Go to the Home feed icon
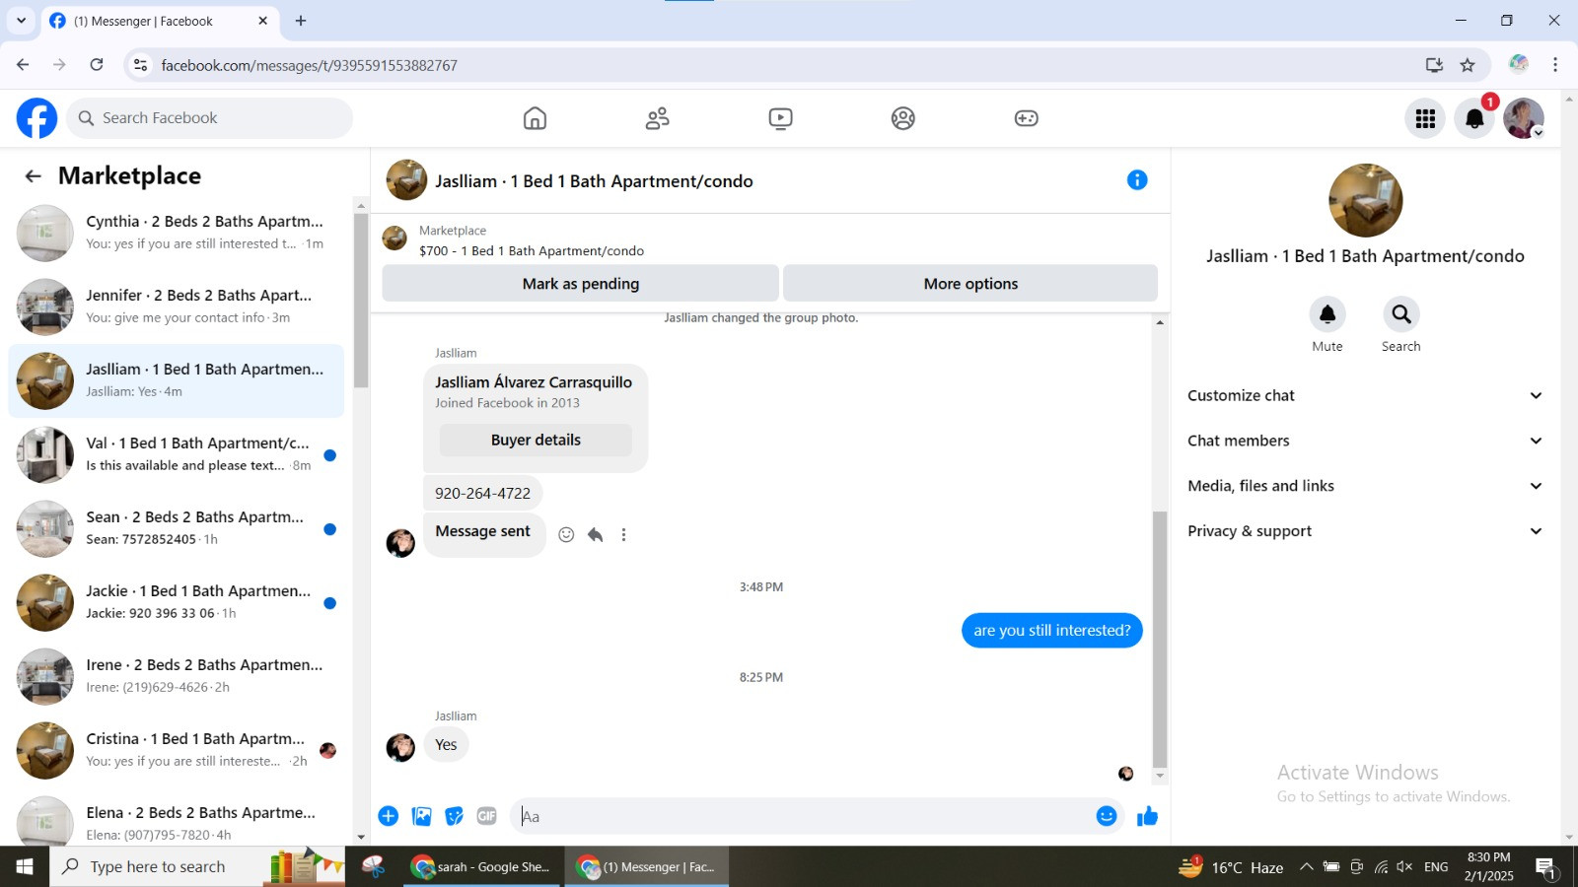The image size is (1578, 887). [x=535, y=118]
